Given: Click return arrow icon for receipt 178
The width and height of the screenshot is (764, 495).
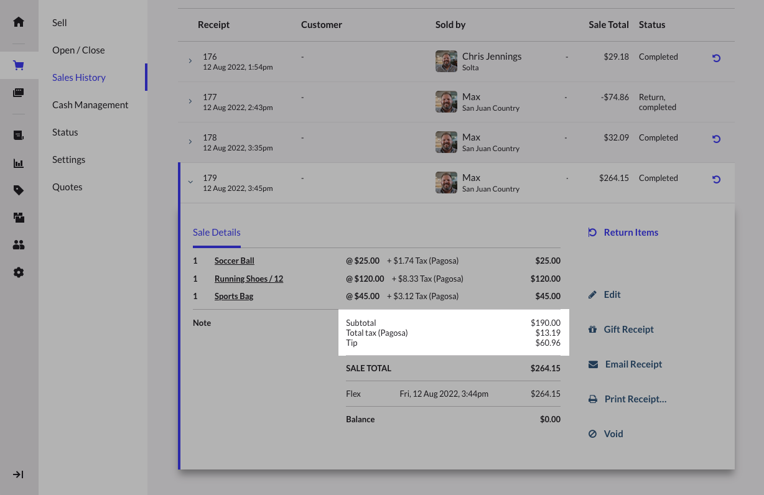Looking at the screenshot, I should pos(716,139).
